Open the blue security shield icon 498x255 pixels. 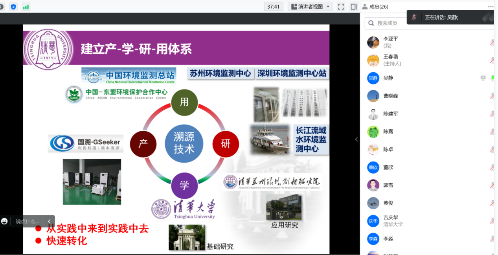click(13, 7)
